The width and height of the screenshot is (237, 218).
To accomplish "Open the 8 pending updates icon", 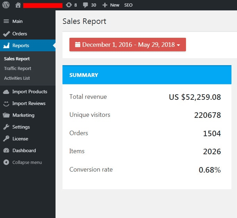I will coord(69,5).
